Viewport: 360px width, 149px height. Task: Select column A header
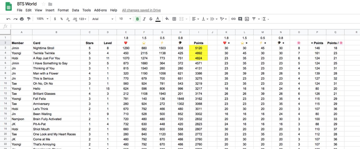[x=21, y=32]
